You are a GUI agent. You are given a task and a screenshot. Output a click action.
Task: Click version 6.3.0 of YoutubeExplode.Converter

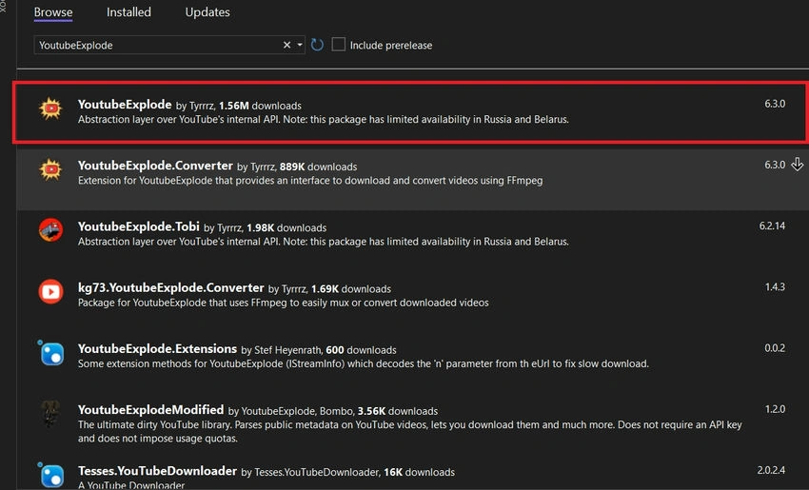tap(775, 165)
